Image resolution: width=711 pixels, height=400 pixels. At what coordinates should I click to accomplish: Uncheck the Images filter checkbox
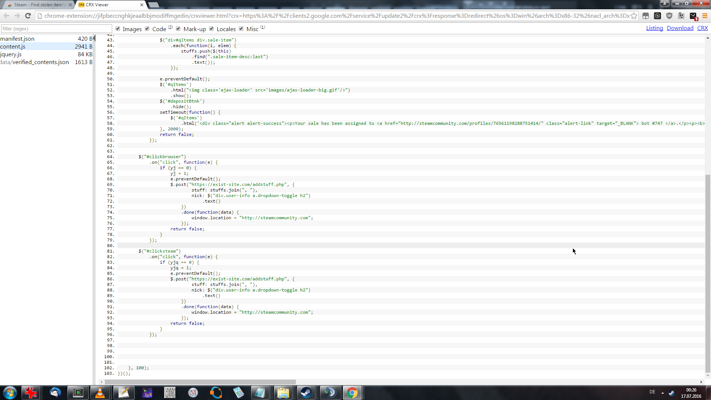(x=118, y=29)
